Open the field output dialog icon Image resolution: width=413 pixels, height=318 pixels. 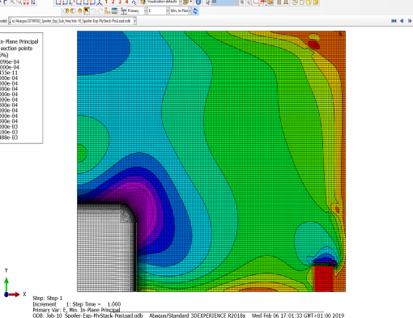coord(123,11)
